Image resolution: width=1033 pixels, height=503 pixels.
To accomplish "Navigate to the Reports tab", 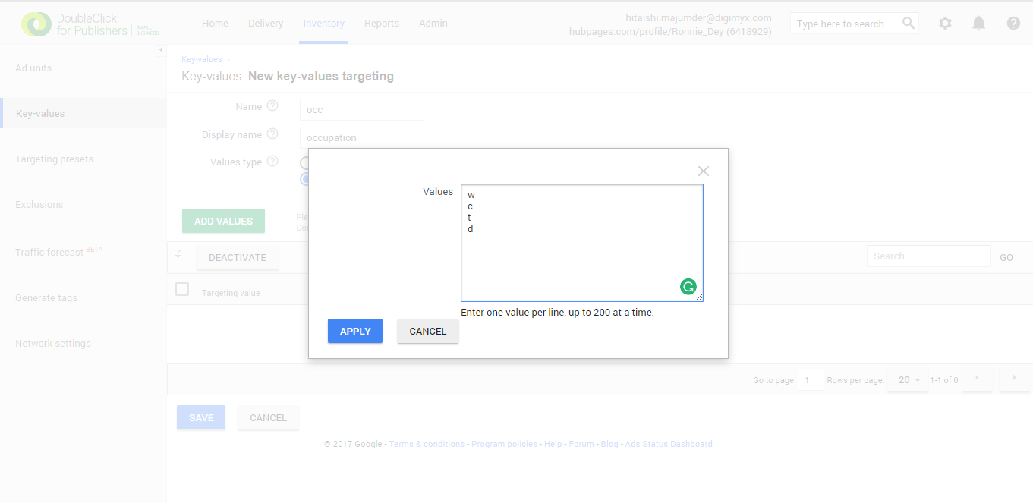I will 382,23.
